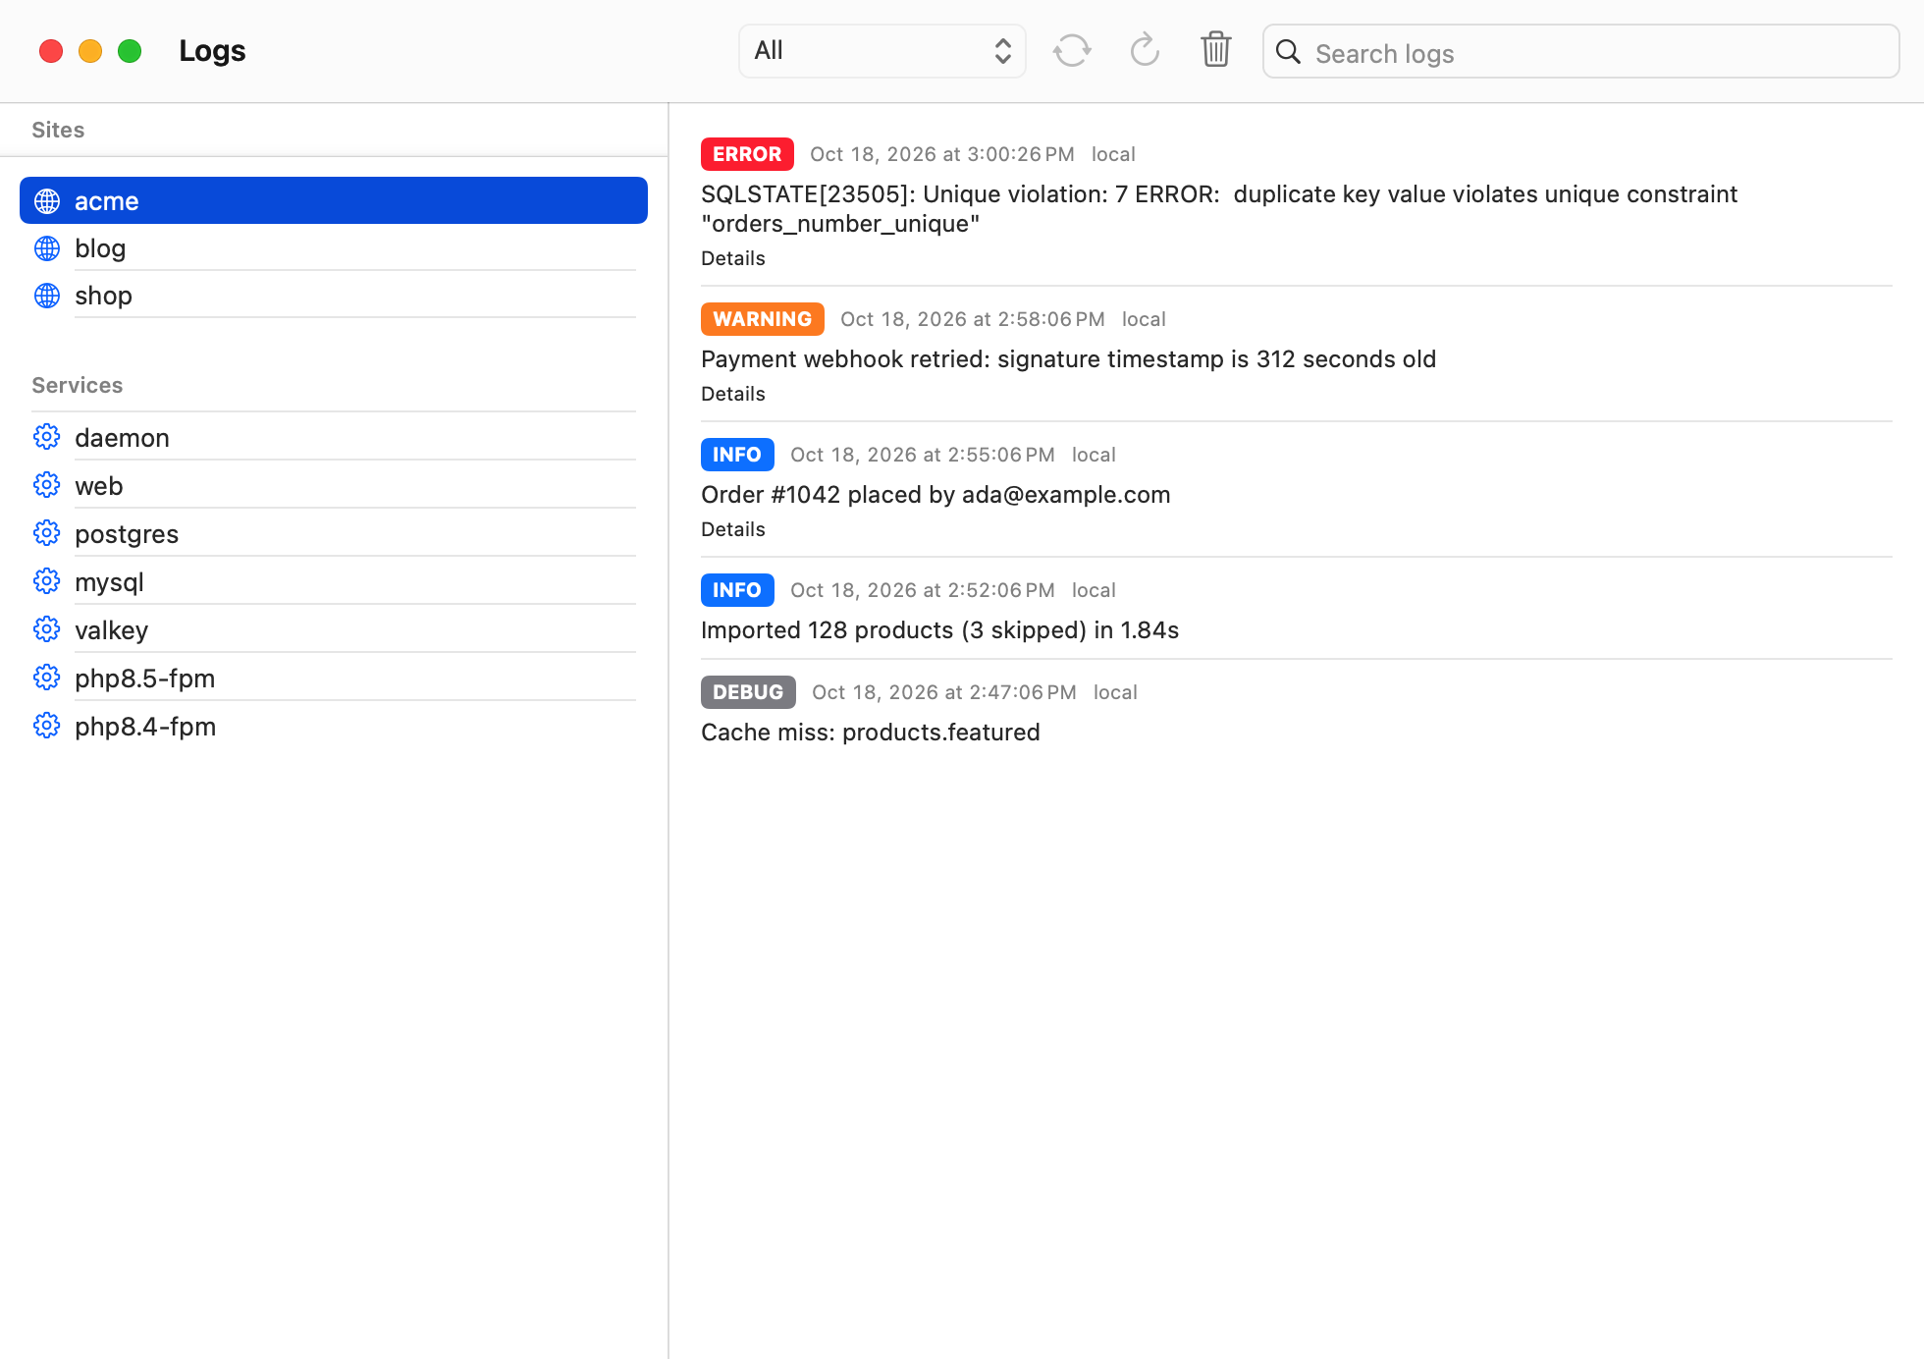Expand Details under the payment webhook warning
Screen dimensions: 1924x1359
[x=733, y=394]
